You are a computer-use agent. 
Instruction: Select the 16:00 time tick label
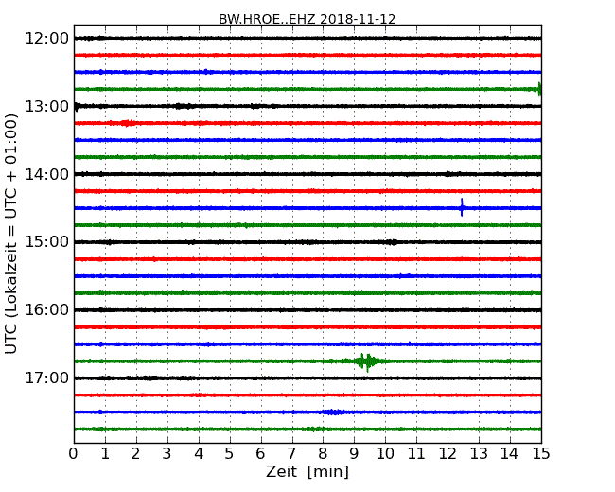pos(47,310)
